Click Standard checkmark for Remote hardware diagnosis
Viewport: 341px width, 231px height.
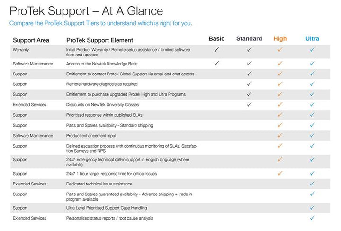[x=249, y=84]
